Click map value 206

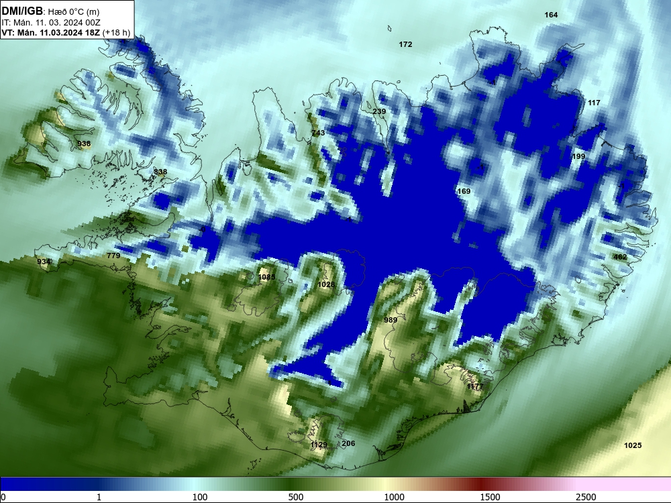(348, 443)
